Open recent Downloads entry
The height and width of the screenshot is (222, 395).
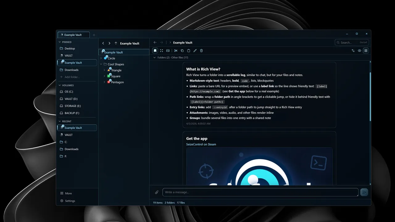tap(77, 149)
